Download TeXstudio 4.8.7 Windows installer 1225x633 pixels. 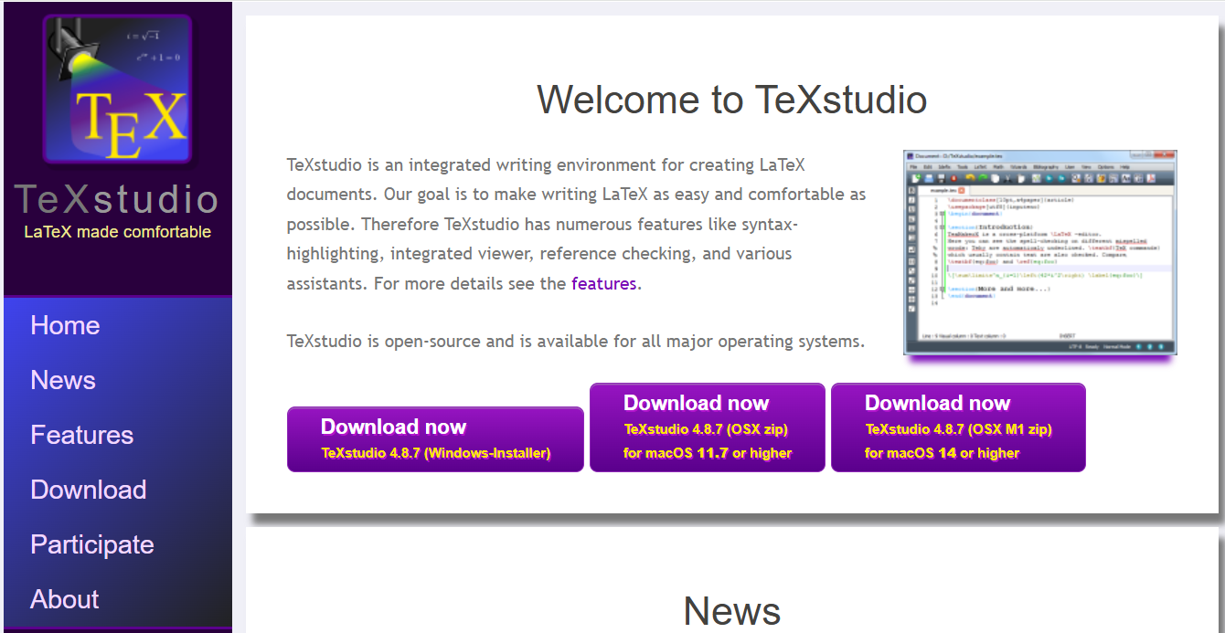[x=434, y=438]
